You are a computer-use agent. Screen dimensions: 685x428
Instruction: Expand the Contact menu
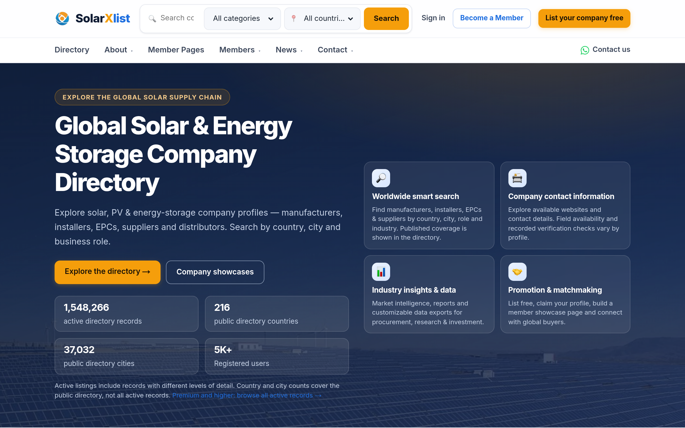[x=335, y=50]
